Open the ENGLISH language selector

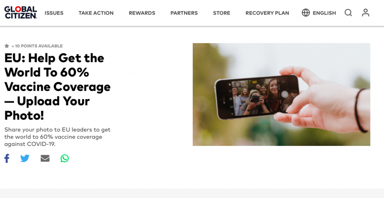coord(324,13)
